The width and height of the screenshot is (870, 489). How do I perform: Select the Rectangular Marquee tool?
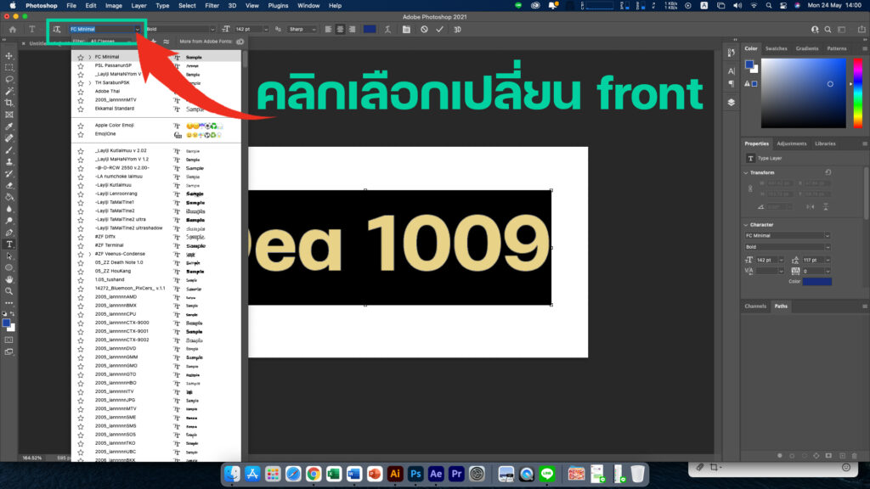click(9, 68)
